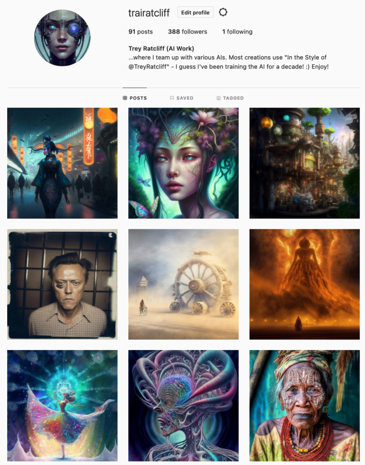Open the colorful dancing ballerina post

pos(62,406)
